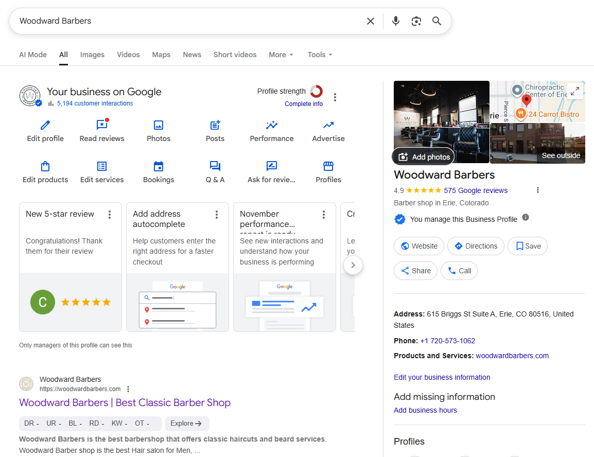The image size is (594, 457).
Task: Click the Profile strength progress ring
Action: (x=316, y=92)
